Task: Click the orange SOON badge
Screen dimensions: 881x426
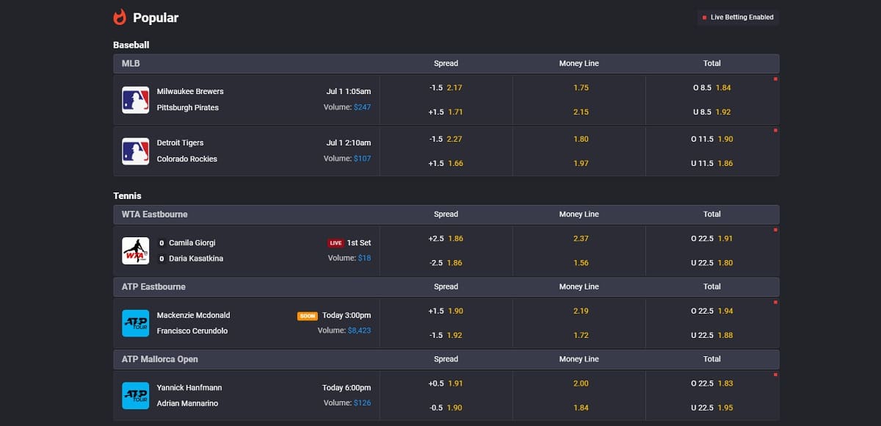Action: pos(307,316)
